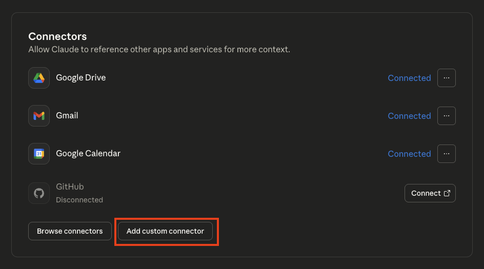Click the Google Drive logo icon
This screenshot has width=484, height=269.
(x=39, y=78)
